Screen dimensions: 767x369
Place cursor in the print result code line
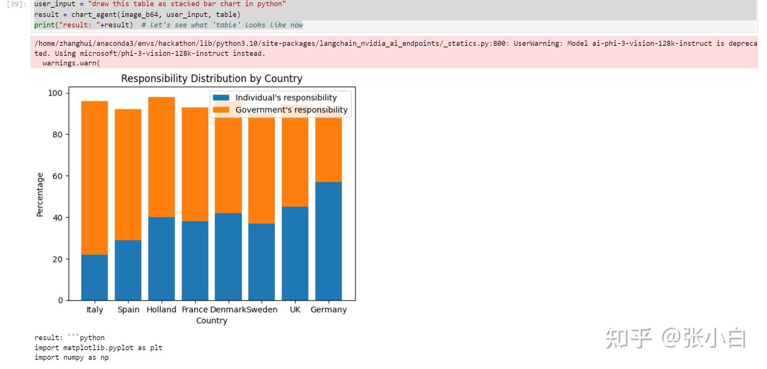click(x=168, y=25)
